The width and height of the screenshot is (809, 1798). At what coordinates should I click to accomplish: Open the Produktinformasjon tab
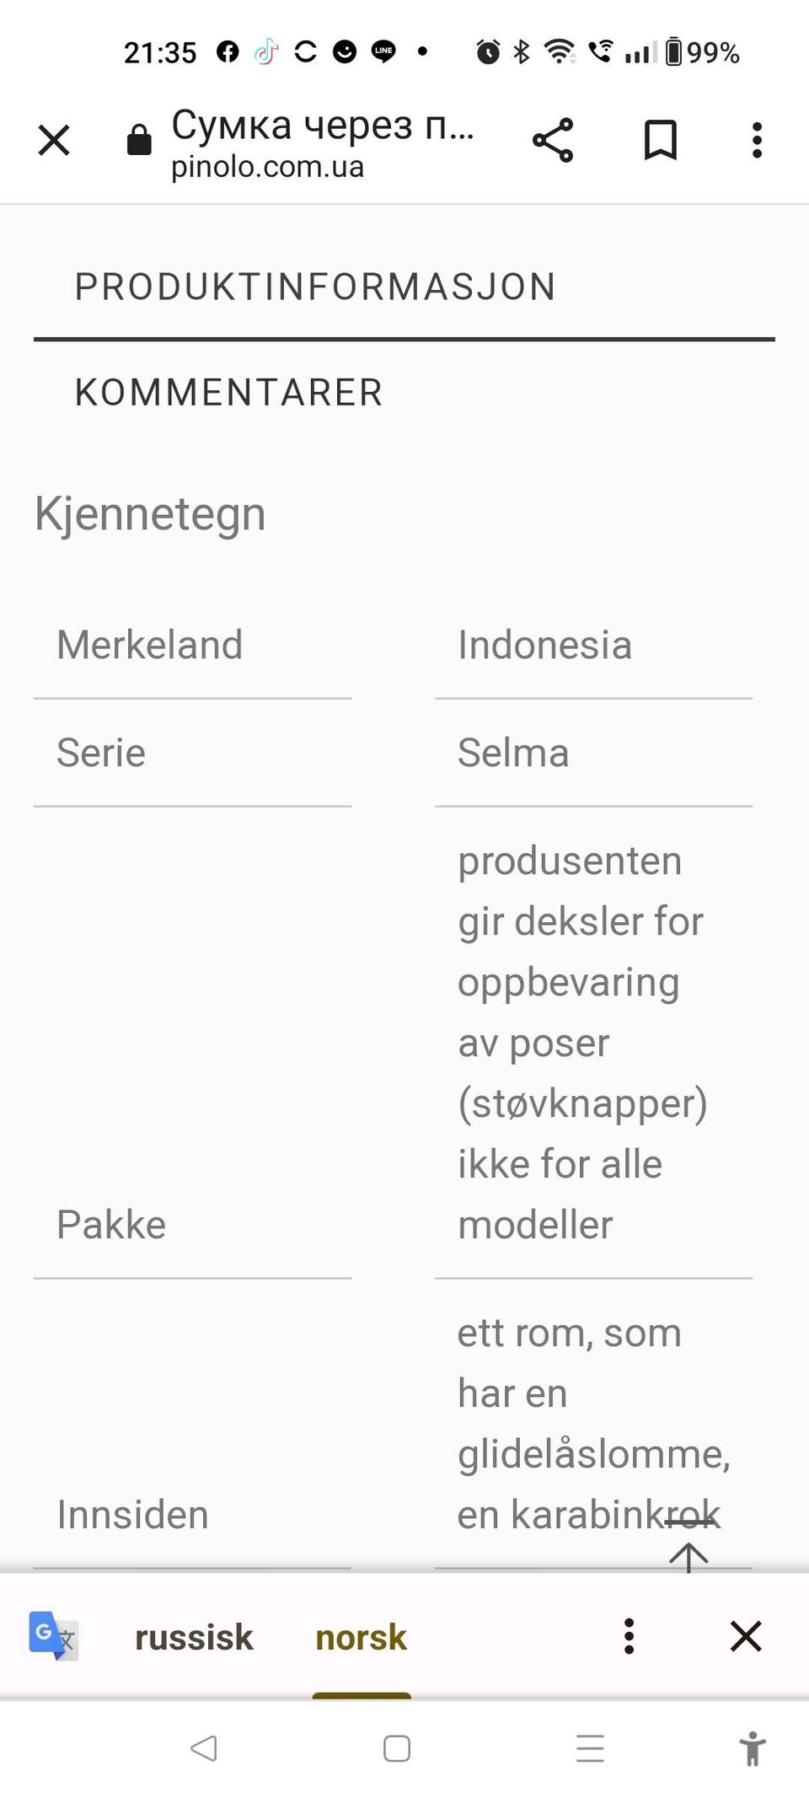pyautogui.click(x=315, y=287)
